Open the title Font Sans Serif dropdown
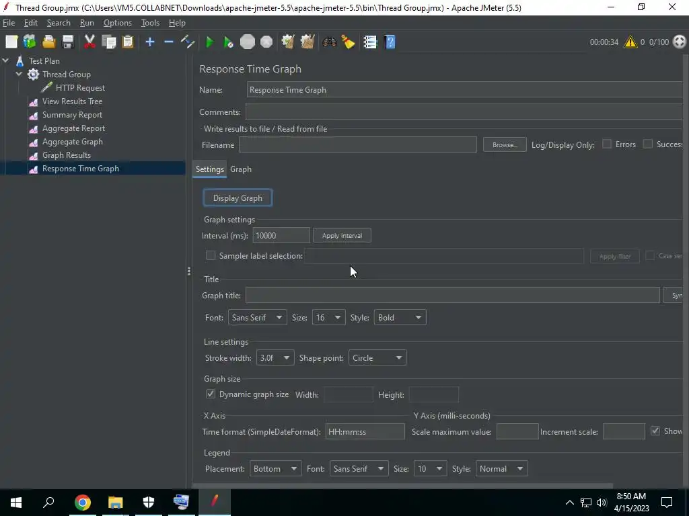 click(x=257, y=318)
